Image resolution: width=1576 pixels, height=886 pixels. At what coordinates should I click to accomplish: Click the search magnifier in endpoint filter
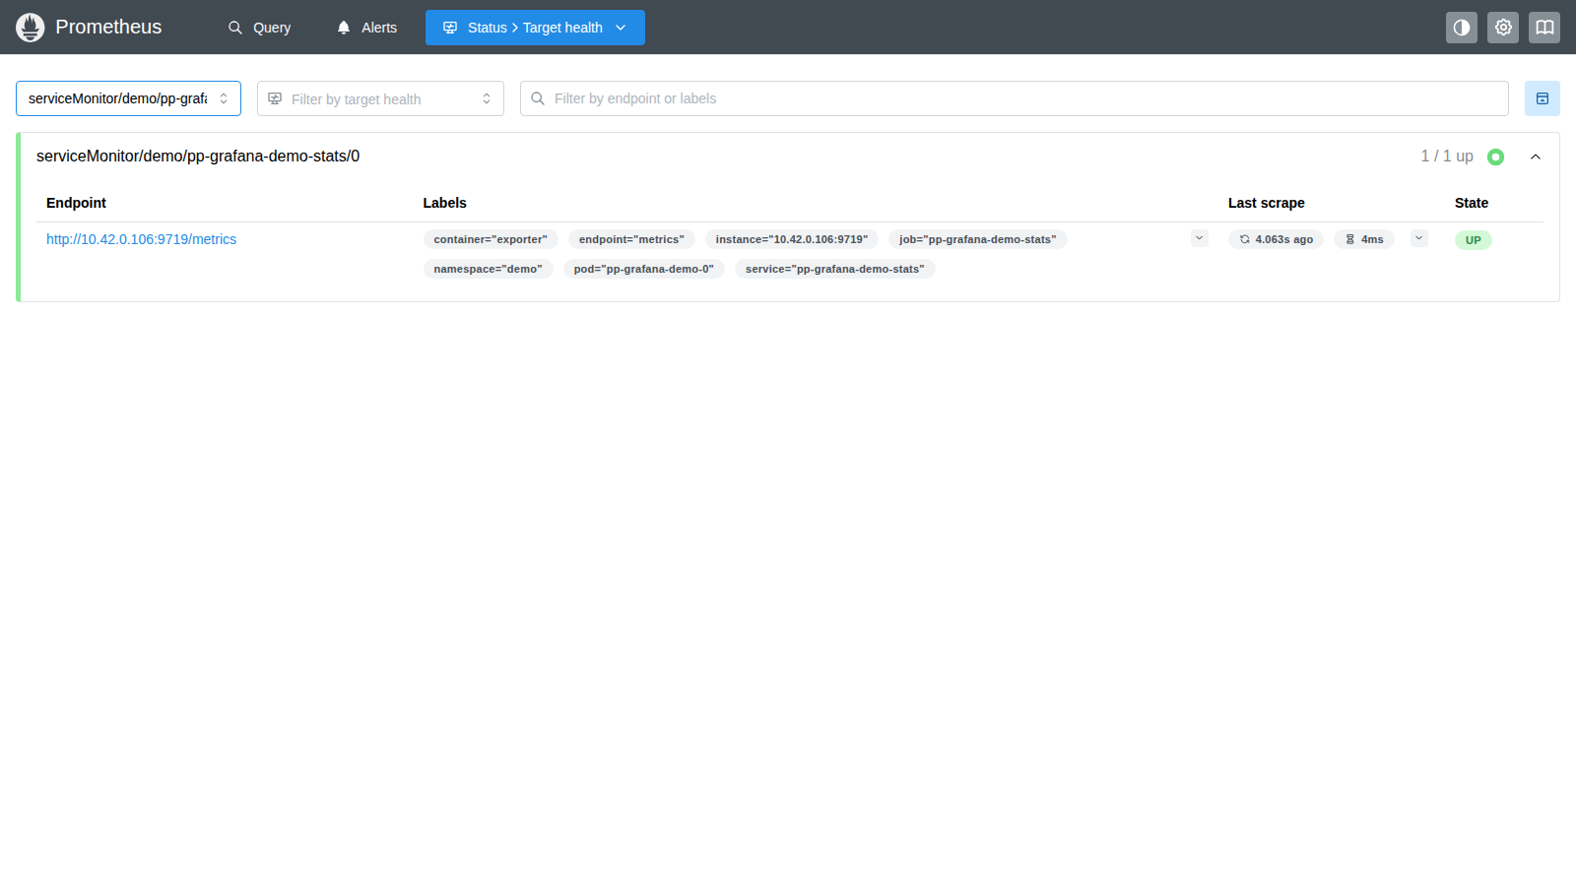538,98
